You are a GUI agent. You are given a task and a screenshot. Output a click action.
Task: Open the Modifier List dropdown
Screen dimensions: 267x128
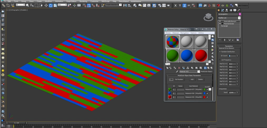click(239, 18)
